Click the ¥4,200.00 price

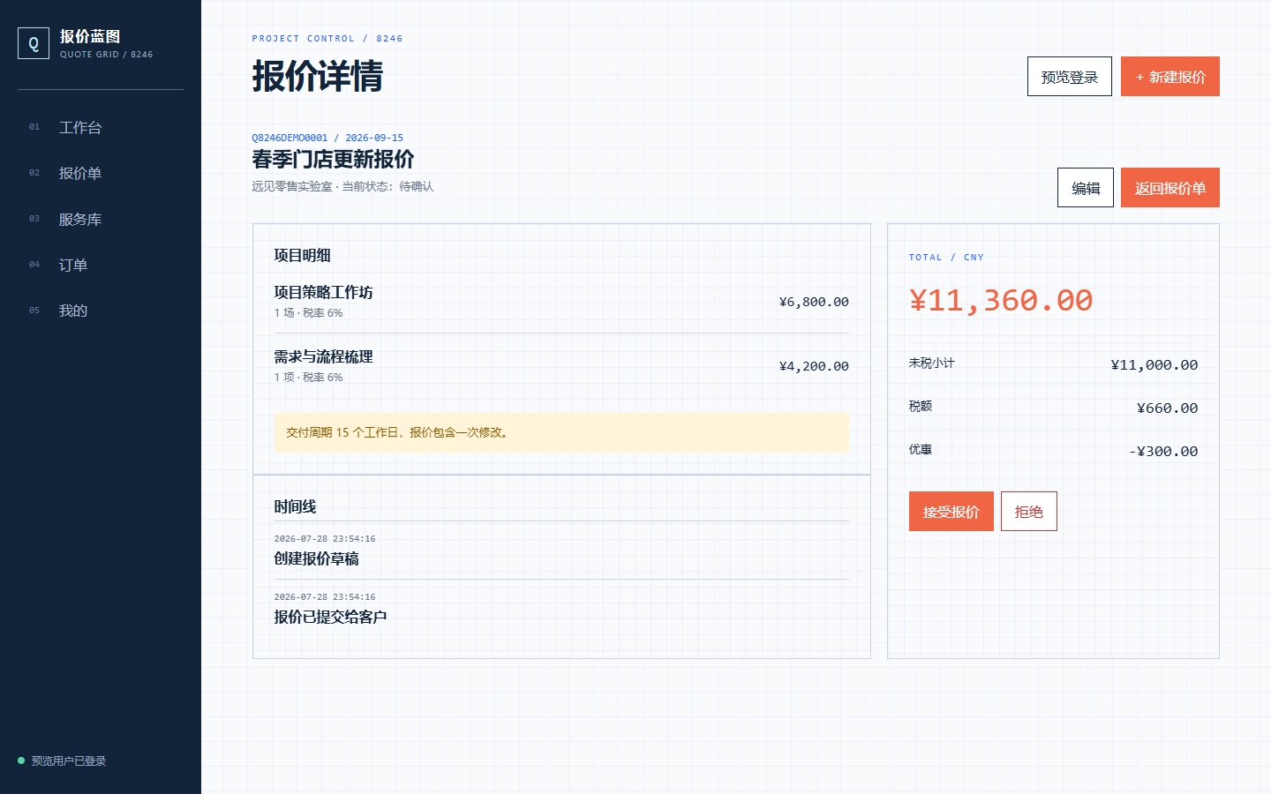[x=814, y=366]
